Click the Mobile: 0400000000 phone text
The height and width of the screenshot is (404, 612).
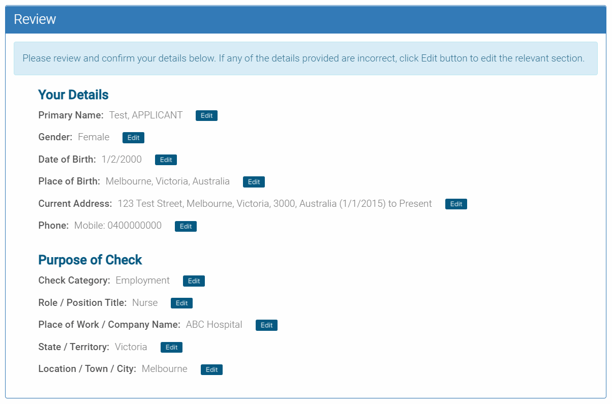tap(117, 225)
